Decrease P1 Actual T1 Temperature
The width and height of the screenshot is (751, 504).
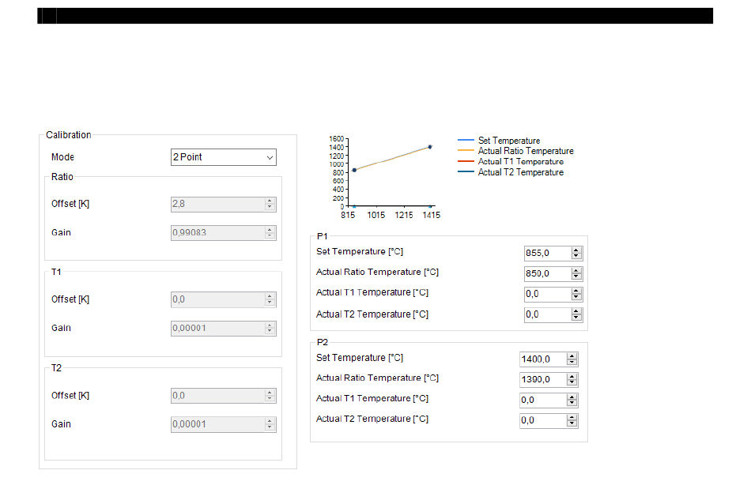pos(576,297)
